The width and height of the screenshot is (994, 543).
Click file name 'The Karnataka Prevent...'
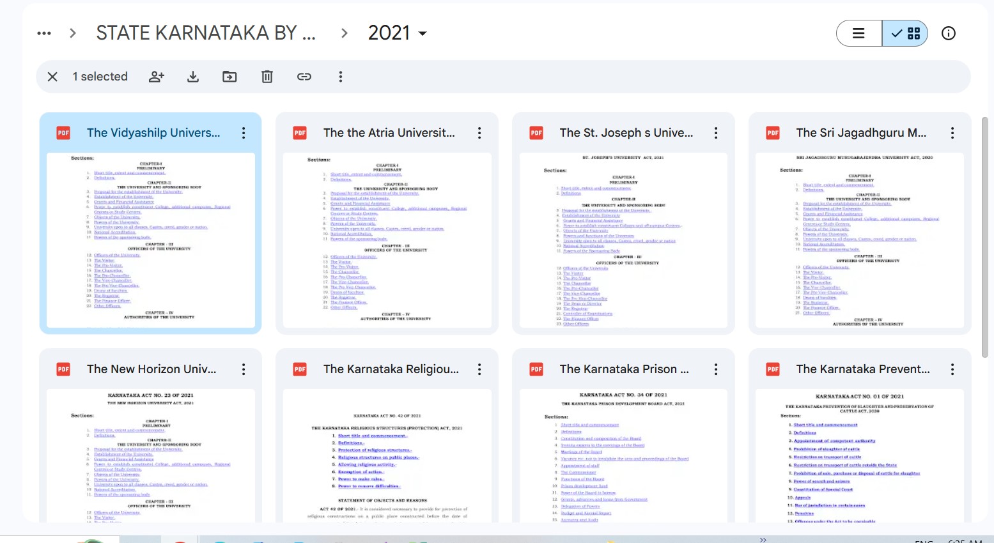[863, 369]
